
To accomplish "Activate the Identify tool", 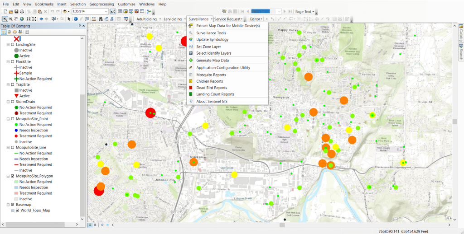I will pyautogui.click(x=76, y=19).
